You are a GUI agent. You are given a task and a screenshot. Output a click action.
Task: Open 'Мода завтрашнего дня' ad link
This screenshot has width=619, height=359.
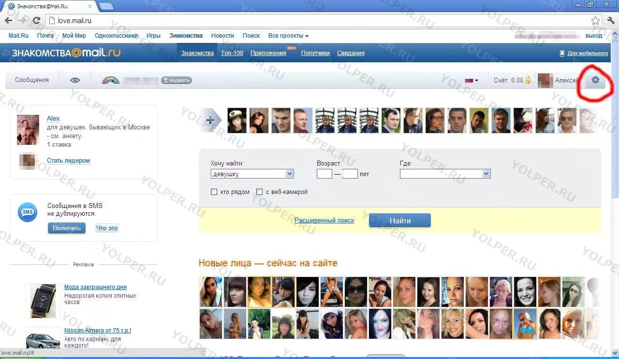click(x=95, y=287)
